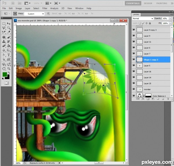The width and height of the screenshot is (174, 166).
Task: Choose the Eraser tool
Action: [x=4, y=46]
